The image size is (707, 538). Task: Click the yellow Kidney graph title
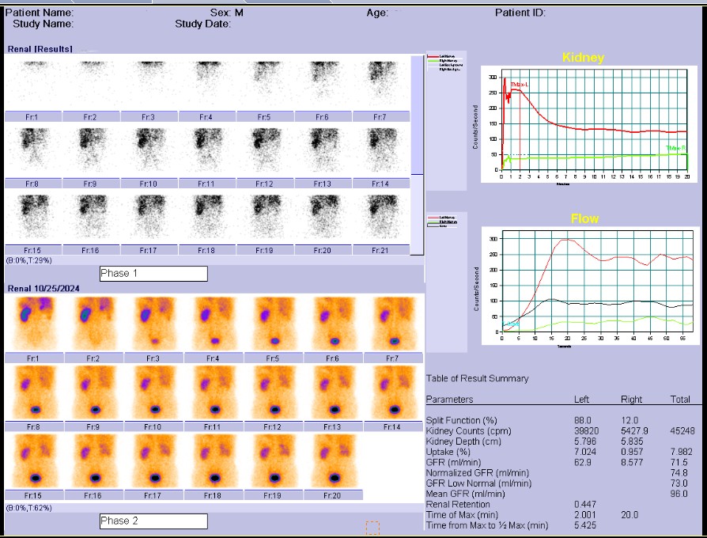click(x=583, y=58)
